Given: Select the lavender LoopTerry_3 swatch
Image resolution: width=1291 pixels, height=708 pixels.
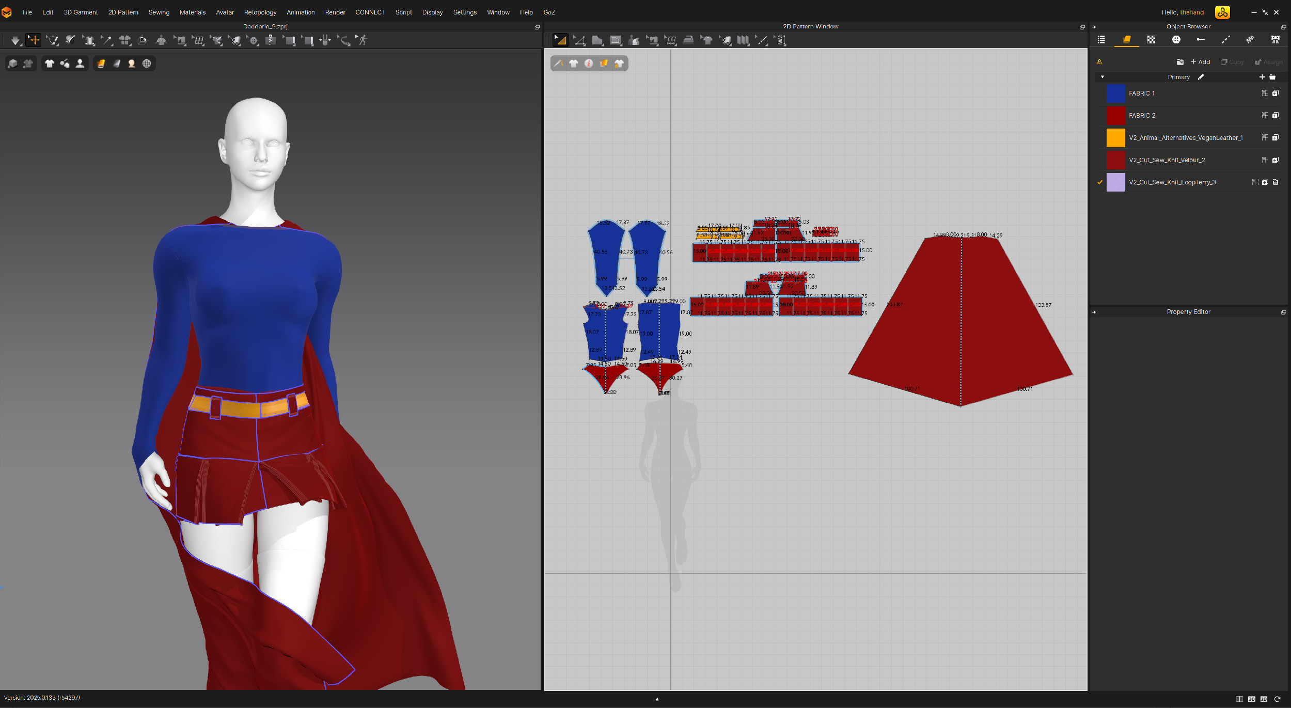Looking at the screenshot, I should coord(1115,182).
